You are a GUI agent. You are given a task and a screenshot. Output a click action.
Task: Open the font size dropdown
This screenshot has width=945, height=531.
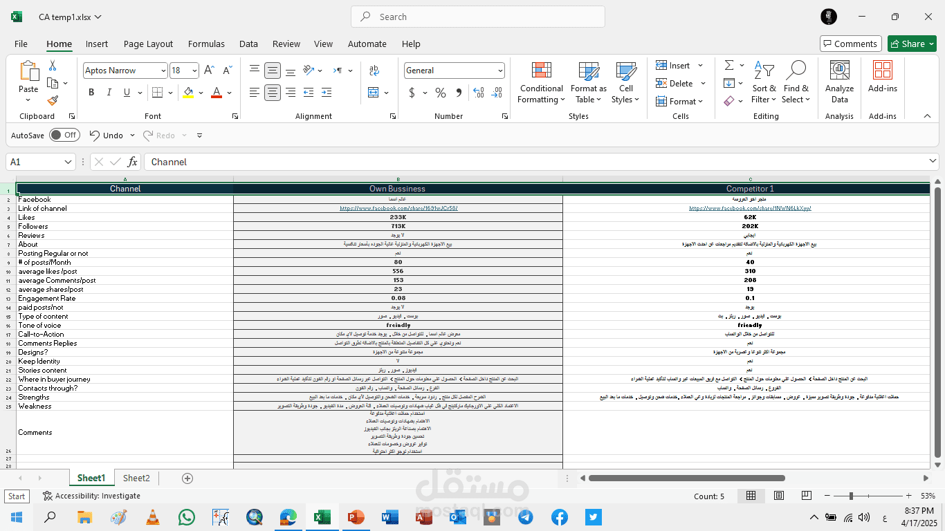point(194,71)
